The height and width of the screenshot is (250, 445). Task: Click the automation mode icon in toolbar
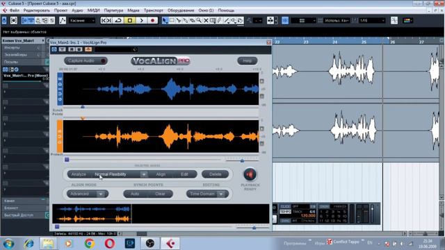(x=63, y=20)
